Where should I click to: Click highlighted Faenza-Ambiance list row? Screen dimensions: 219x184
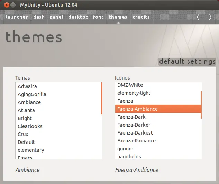coord(158,109)
